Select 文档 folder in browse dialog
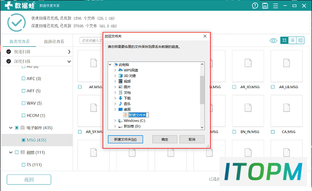 click(x=127, y=93)
